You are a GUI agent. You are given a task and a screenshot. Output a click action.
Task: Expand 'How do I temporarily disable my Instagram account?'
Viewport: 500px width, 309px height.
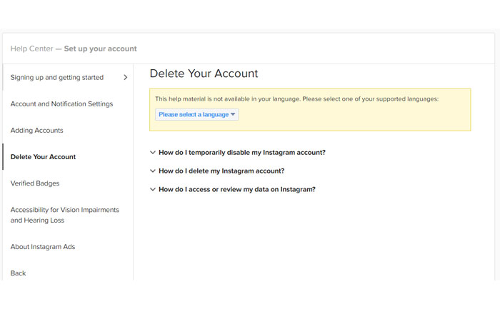click(241, 152)
